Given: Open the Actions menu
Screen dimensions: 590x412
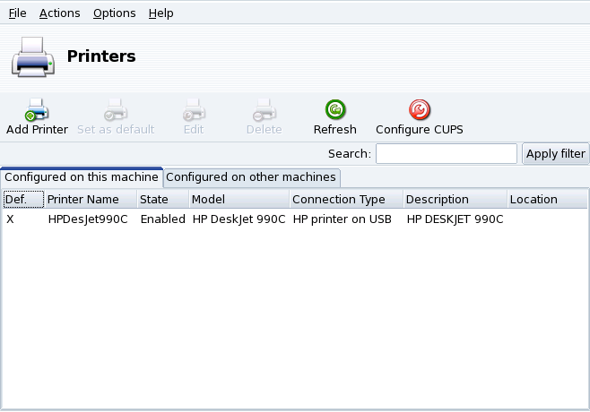Looking at the screenshot, I should [x=59, y=13].
